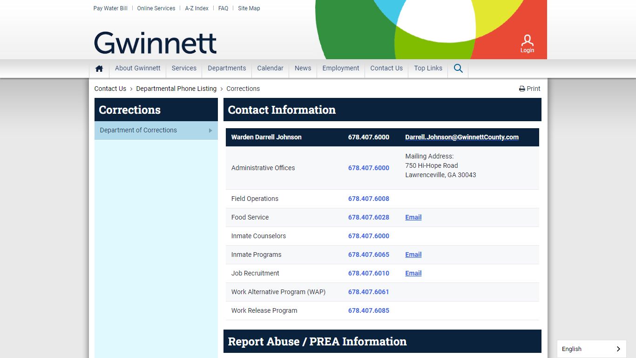Select the Report Abuse / PREA Information heading
Screen dimensions: 636x358
click(317, 341)
